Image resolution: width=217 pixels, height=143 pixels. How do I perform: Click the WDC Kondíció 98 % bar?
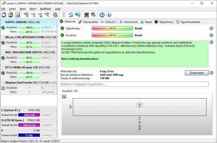pos(29,58)
